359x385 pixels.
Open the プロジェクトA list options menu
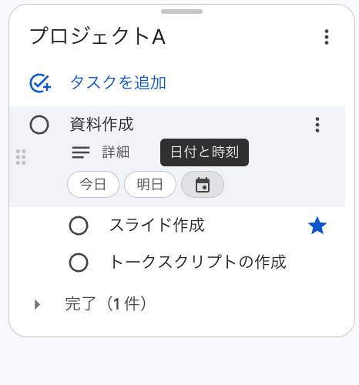click(327, 37)
